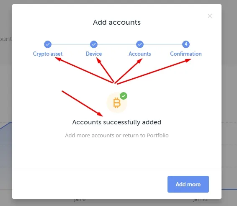Click the Add accounts dialog title

point(117,22)
